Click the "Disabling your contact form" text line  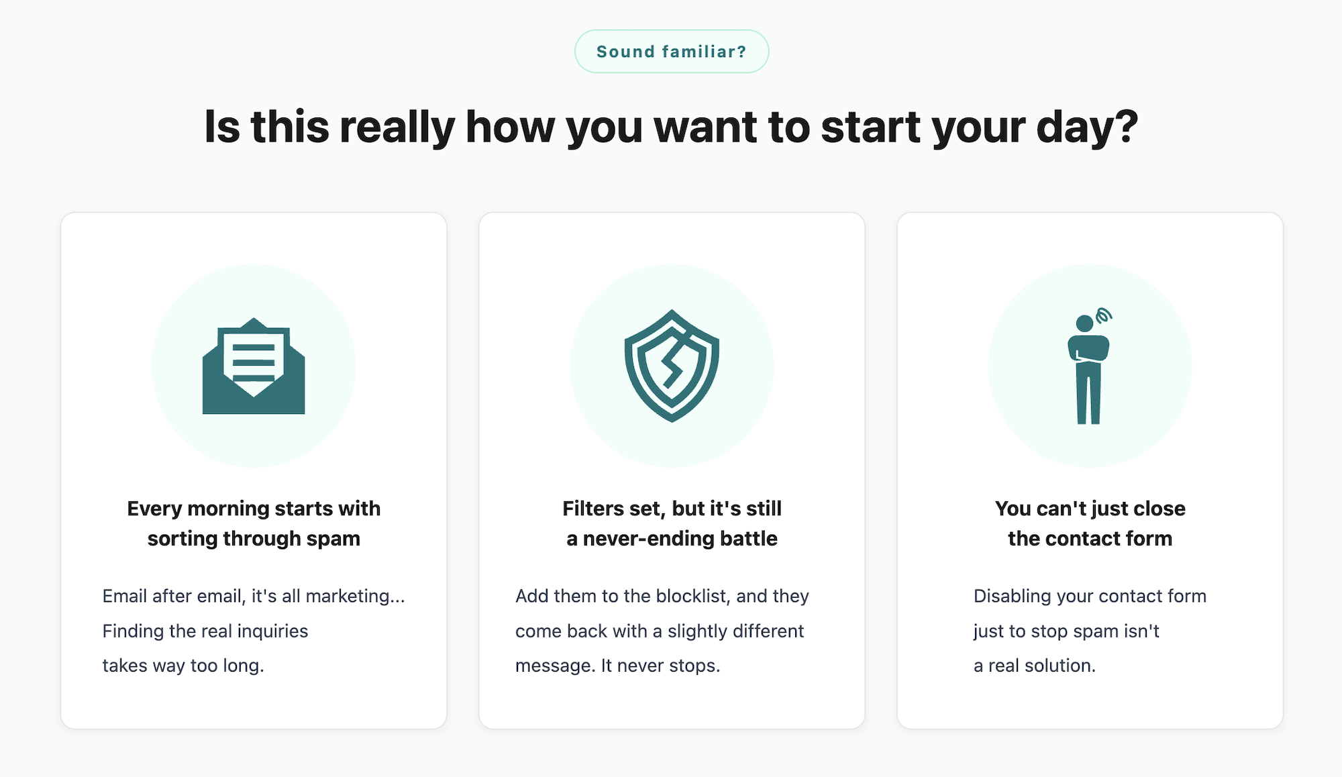1090,596
